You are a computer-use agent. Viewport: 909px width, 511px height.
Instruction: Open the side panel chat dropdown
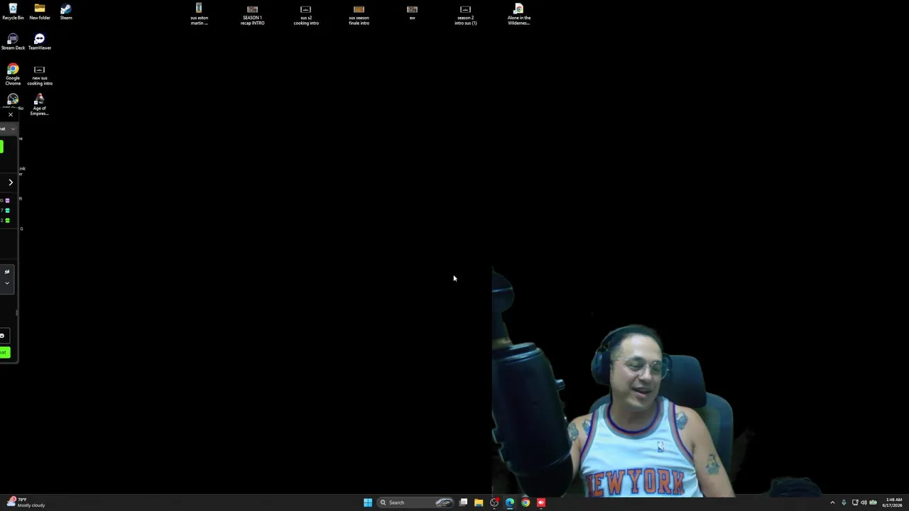[x=12, y=128]
